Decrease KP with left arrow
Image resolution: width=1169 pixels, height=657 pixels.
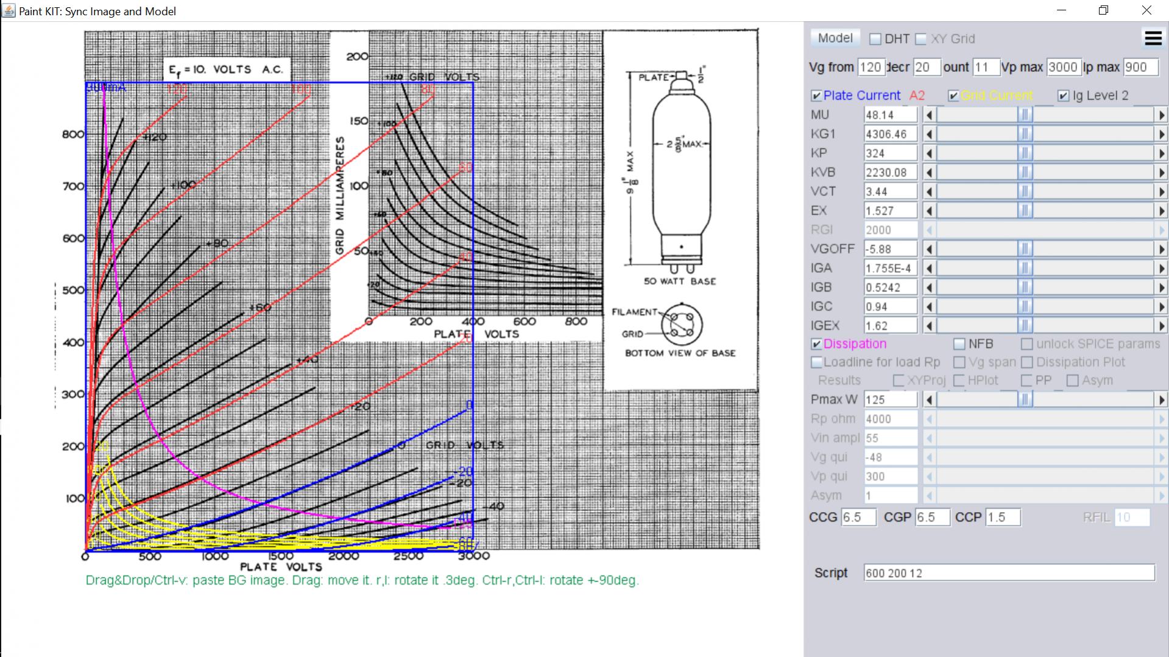[x=929, y=153]
